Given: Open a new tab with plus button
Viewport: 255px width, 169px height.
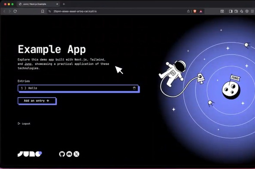Looking at the screenshot, I should (x=64, y=4).
